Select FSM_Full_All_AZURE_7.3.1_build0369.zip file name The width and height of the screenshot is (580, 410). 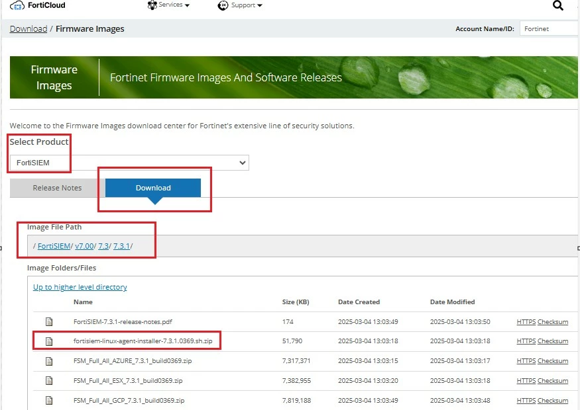(133, 361)
